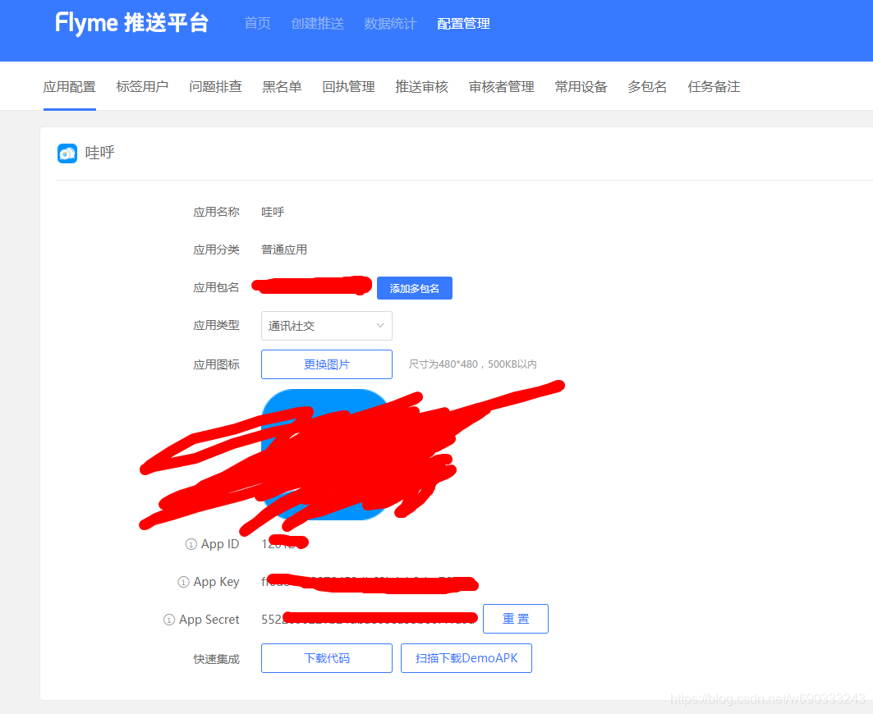Click the 下载代码 button
Screen dimensions: 873x714
click(327, 658)
